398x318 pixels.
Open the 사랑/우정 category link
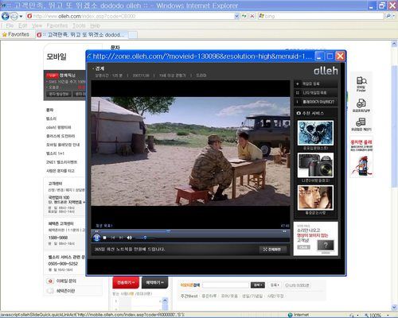(x=275, y=296)
